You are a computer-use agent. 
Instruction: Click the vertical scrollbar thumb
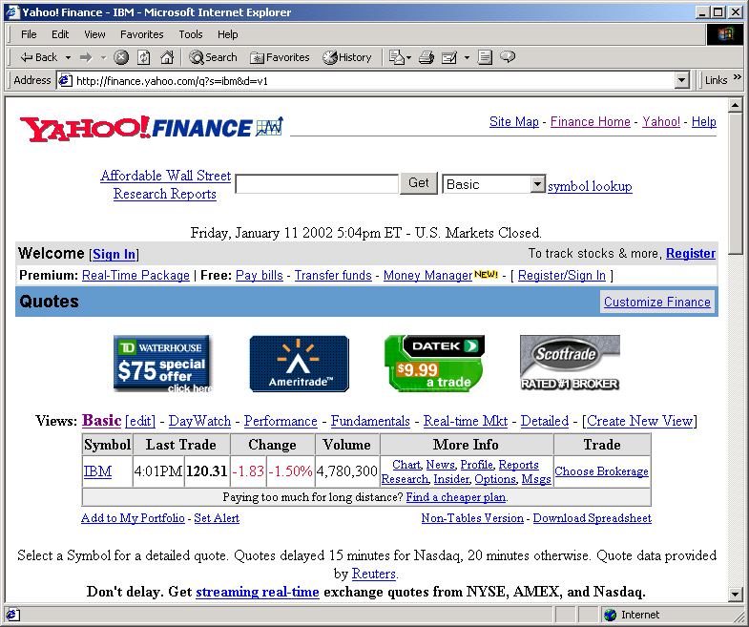(x=736, y=183)
